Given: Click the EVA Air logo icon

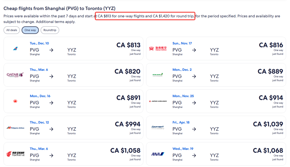Looking at the screenshot, I should pos(158,75).
